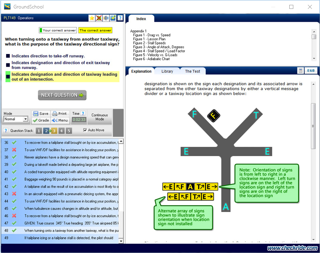Click the Question Stack help icon
The image size is (320, 253).
click(x=6, y=131)
